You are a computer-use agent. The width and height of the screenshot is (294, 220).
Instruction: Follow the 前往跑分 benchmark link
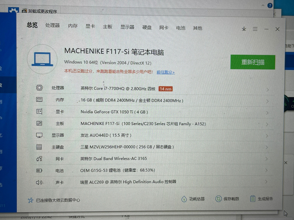click(166, 72)
